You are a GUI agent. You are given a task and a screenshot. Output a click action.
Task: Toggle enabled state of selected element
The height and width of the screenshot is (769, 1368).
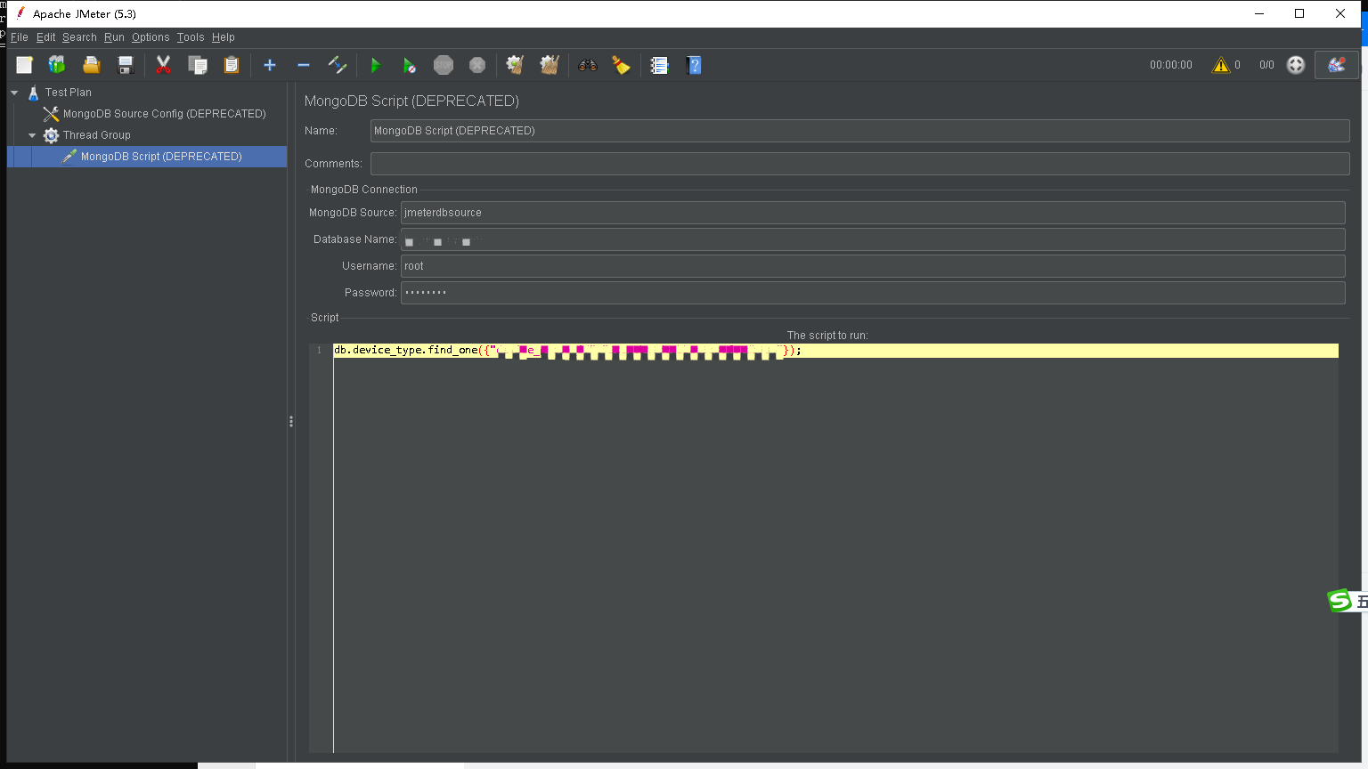pos(338,65)
